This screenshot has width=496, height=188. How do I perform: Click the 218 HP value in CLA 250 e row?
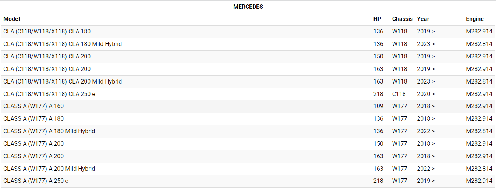(378, 94)
